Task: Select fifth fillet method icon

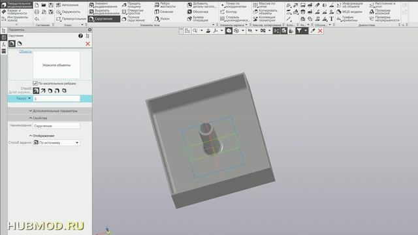Action: (64, 91)
